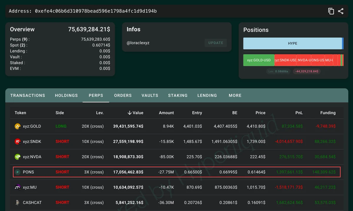Click the 17,056,462.83$ value cell
Viewport: 353px width, 211px height.
pos(128,172)
